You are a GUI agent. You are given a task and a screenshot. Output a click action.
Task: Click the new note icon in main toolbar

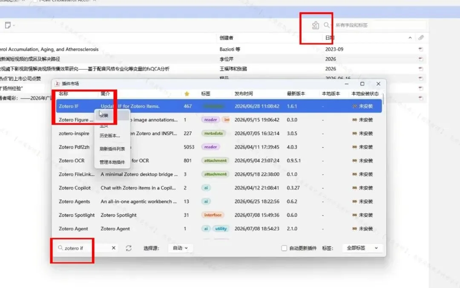(8, 25)
